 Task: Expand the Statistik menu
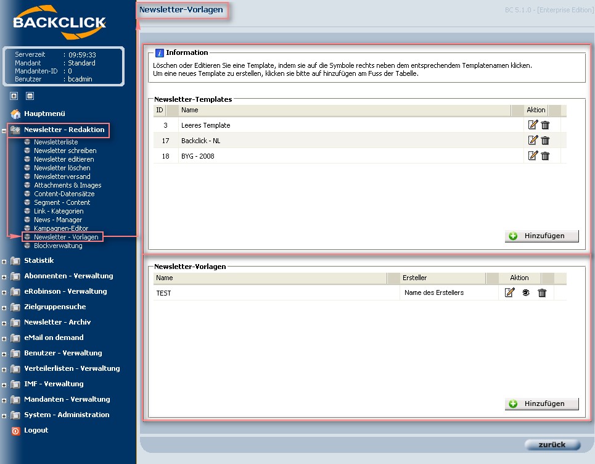[4, 262]
